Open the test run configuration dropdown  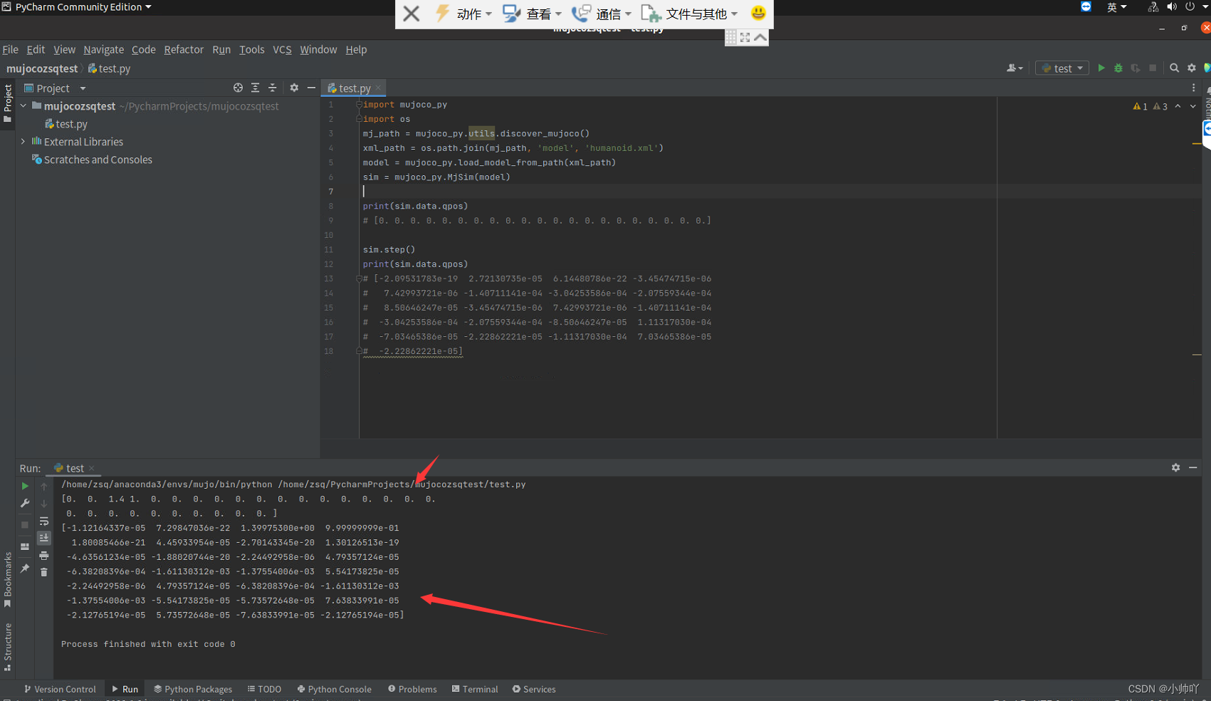coord(1062,68)
